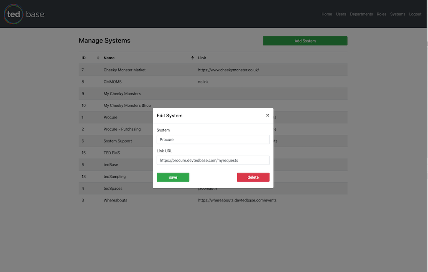This screenshot has height=272, width=428.
Task: Select the Cheeky Monster Market row
Action: 125,70
